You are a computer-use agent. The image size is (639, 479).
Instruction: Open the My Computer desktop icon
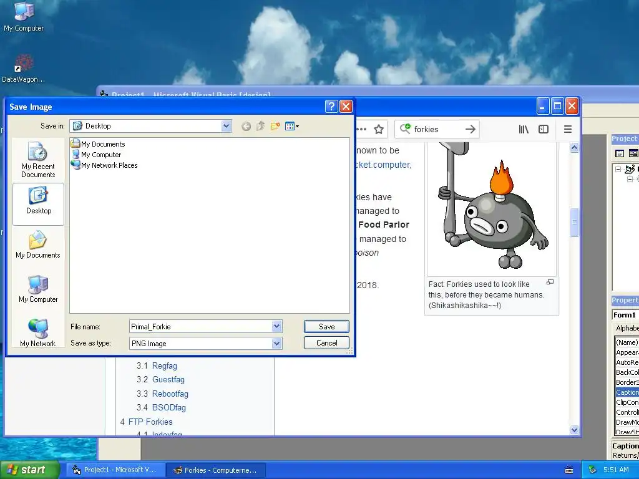(x=24, y=17)
